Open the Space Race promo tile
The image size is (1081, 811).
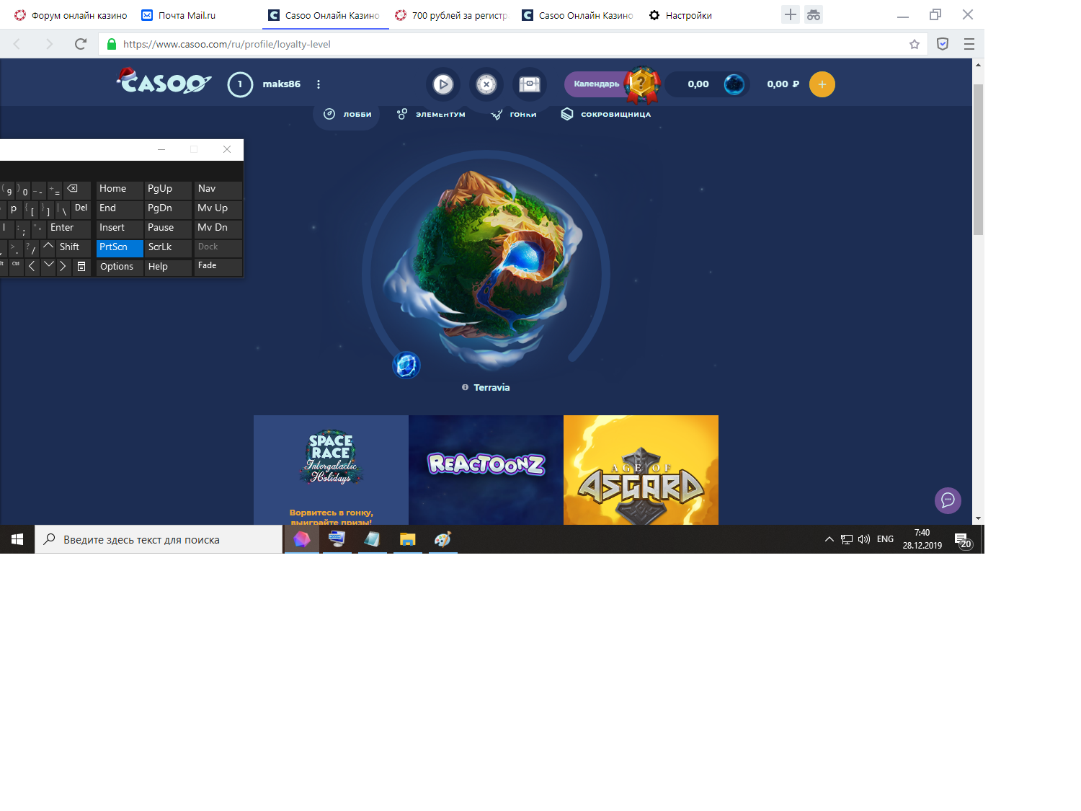[331, 470]
